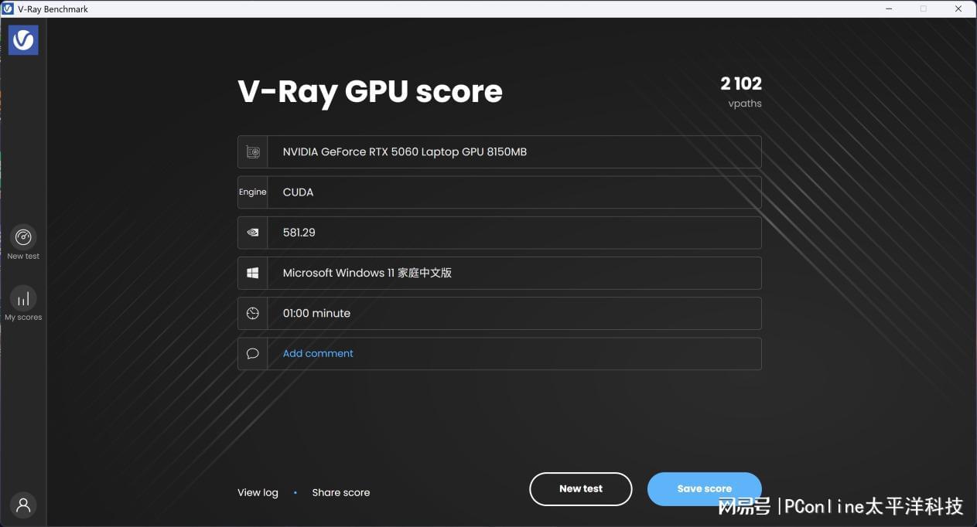The height and width of the screenshot is (527, 977).
Task: Click the Engine label next to CUDA
Action: 253,192
